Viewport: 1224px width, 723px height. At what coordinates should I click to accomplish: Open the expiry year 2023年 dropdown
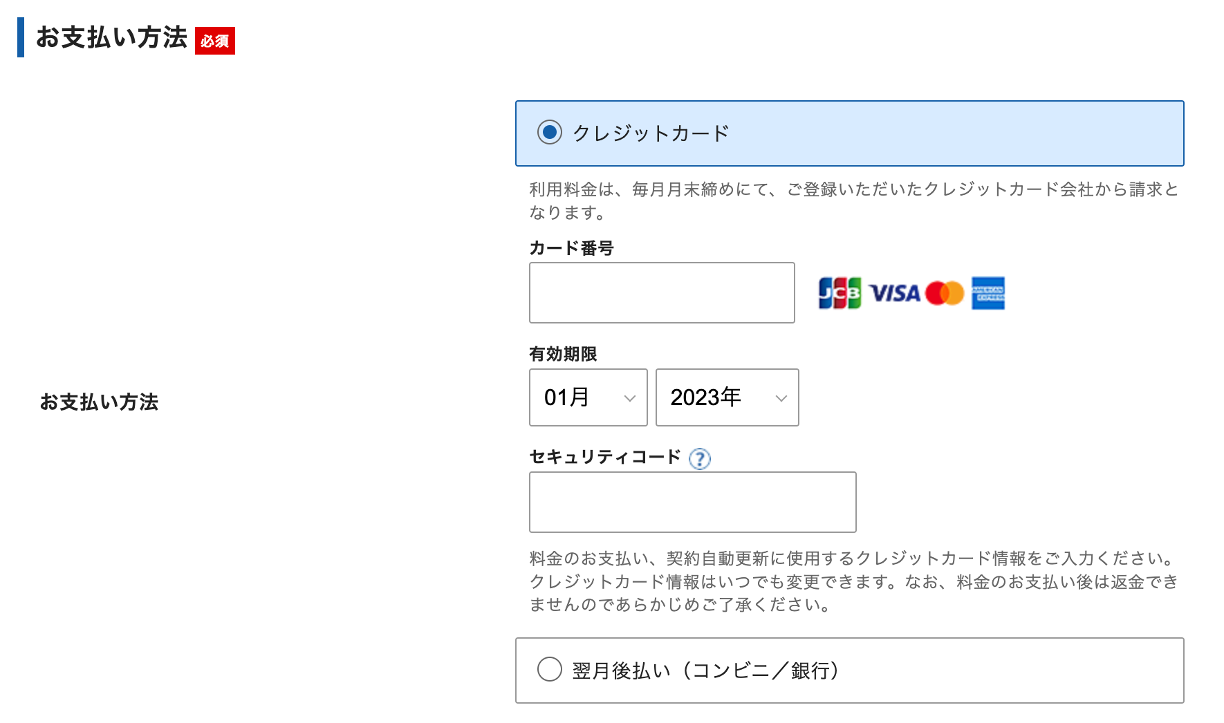pos(727,397)
